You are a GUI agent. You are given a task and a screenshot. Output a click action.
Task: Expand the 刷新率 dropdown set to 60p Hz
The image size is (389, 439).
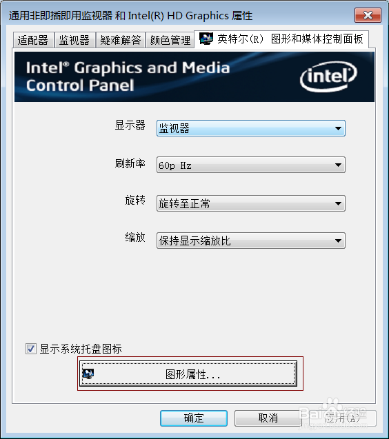[x=251, y=165]
